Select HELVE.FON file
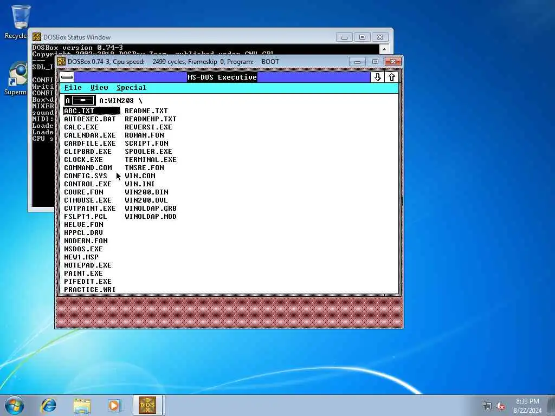This screenshot has width=555, height=416. click(x=83, y=225)
